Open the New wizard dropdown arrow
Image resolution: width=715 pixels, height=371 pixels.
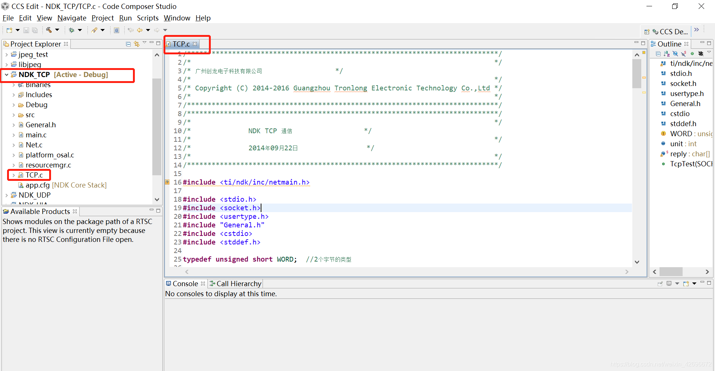17,30
